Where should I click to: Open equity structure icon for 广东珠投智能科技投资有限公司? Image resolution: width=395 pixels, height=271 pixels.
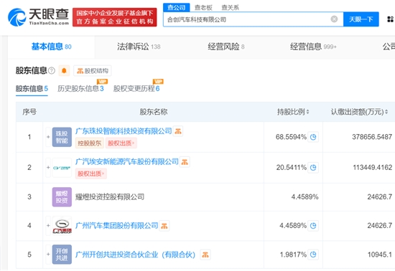coord(178,131)
